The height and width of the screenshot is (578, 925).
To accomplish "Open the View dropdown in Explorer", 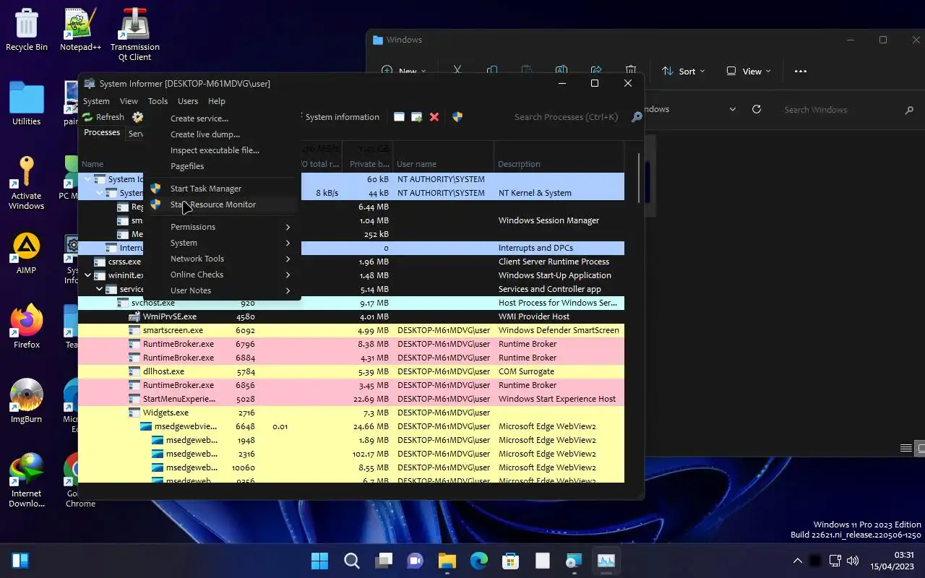I will coord(749,72).
